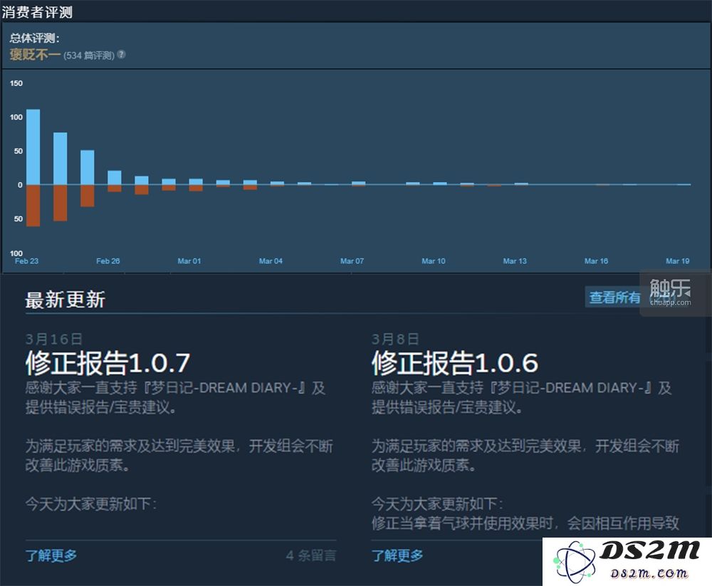Pick the blue positive bar above Feb 26
This screenshot has height=586, width=712.
click(x=115, y=177)
